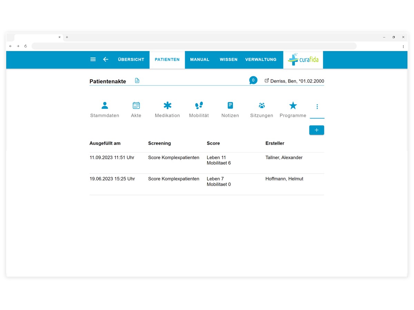Image resolution: width=414 pixels, height=310 pixels.
Task: Open the MANUAL navigation item
Action: pos(200,60)
